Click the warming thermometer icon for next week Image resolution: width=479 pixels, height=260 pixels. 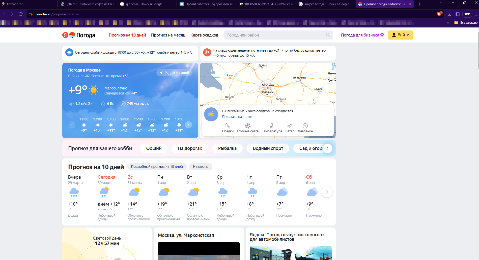(207, 52)
